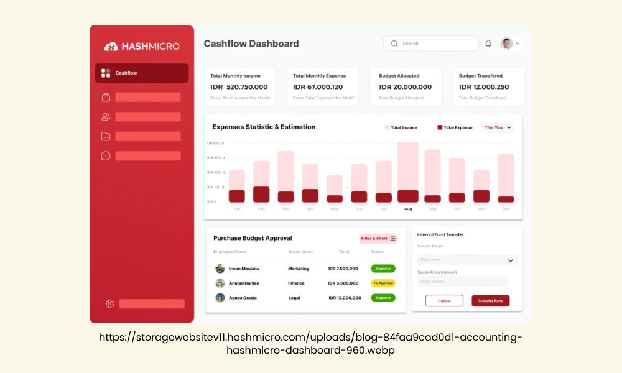Open the Cashflow sidebar menu item
622x373 pixels.
click(x=142, y=73)
